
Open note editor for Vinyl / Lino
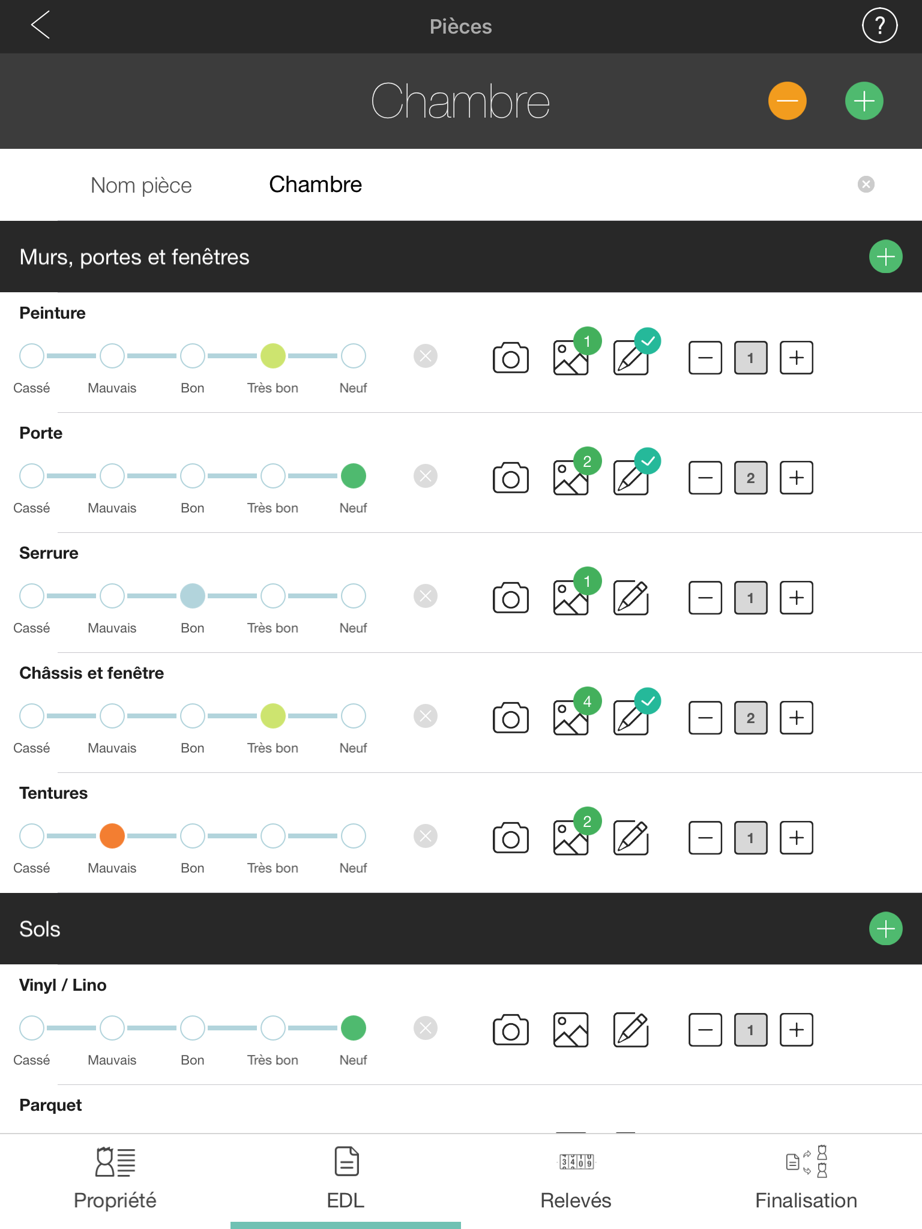tap(631, 1030)
